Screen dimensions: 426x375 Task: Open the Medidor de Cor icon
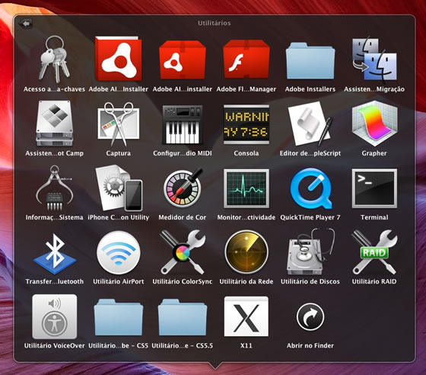[183, 188]
